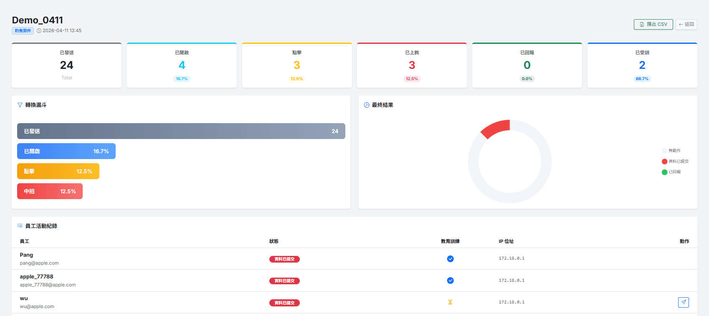Click the list icon beside 員工活動紀錄
The height and width of the screenshot is (316, 709).
tap(20, 226)
